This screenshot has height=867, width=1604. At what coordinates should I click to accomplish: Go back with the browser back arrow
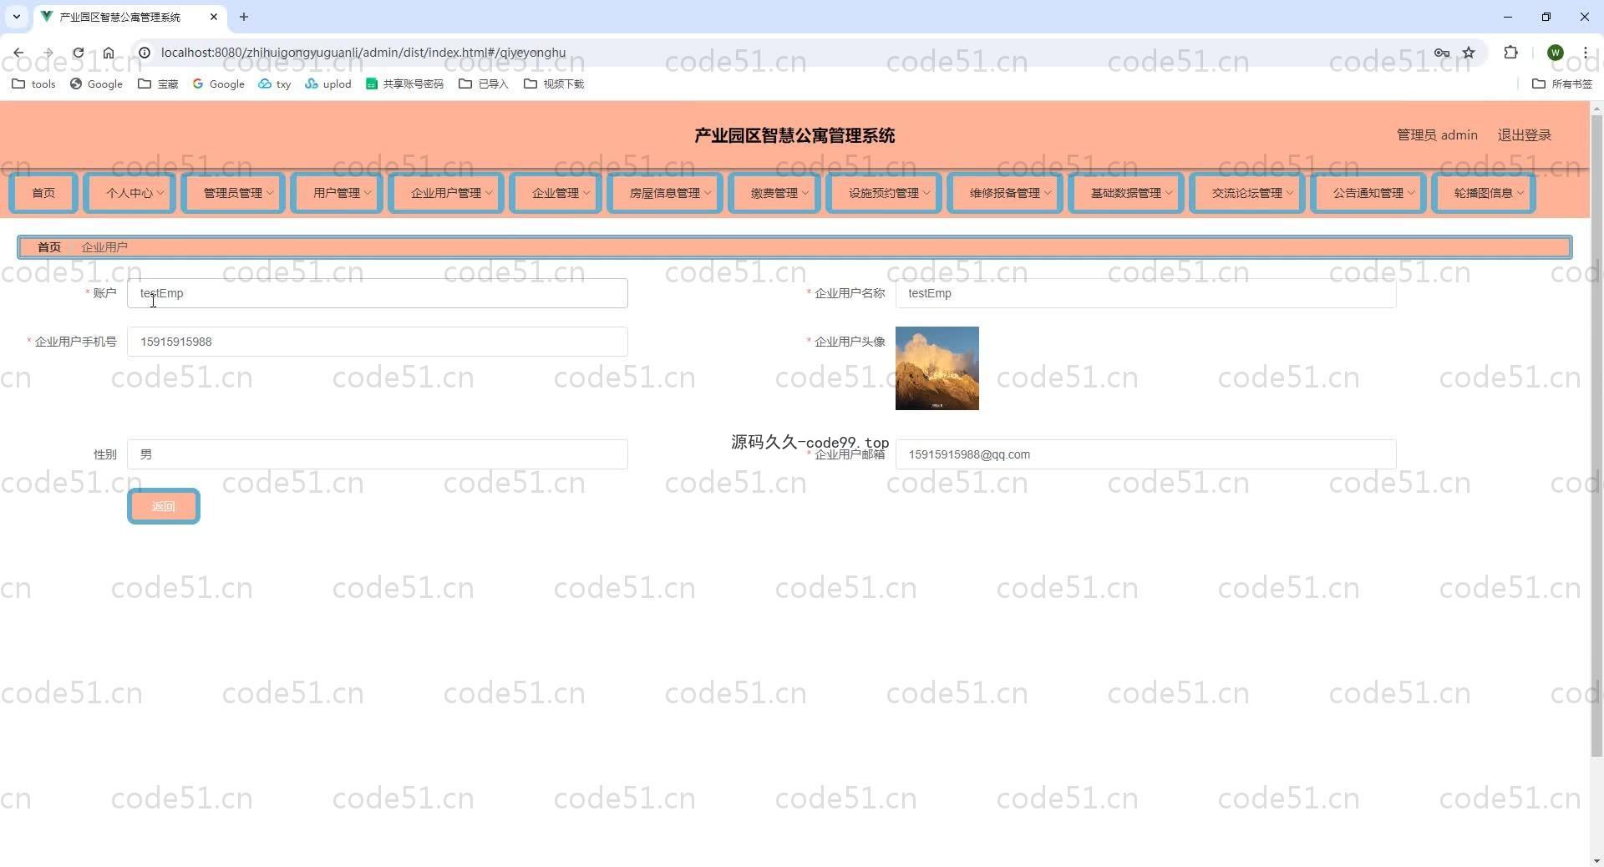pos(18,53)
